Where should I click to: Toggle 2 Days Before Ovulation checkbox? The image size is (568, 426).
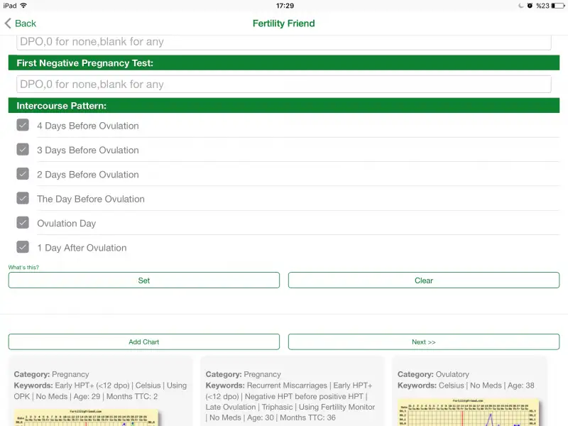23,174
